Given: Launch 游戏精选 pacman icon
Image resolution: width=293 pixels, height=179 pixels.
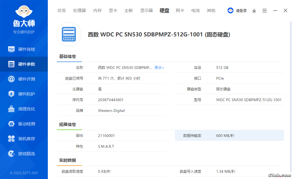Looking at the screenshot, I should (11, 154).
